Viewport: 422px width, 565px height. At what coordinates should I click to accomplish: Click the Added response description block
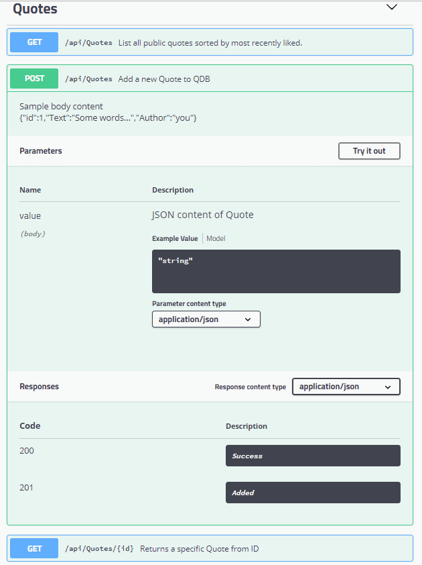(313, 493)
